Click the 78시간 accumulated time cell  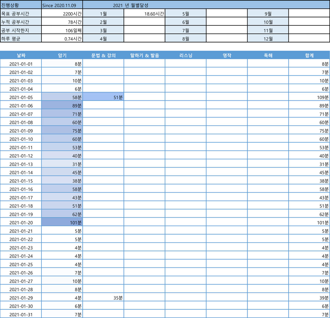tap(62, 21)
